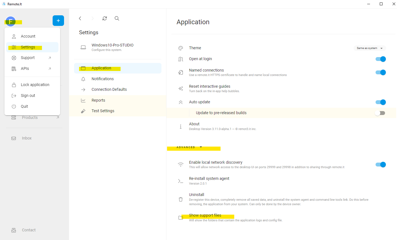The height and width of the screenshot is (240, 397).
Task: Go to Notifications settings
Action: coord(118,79)
